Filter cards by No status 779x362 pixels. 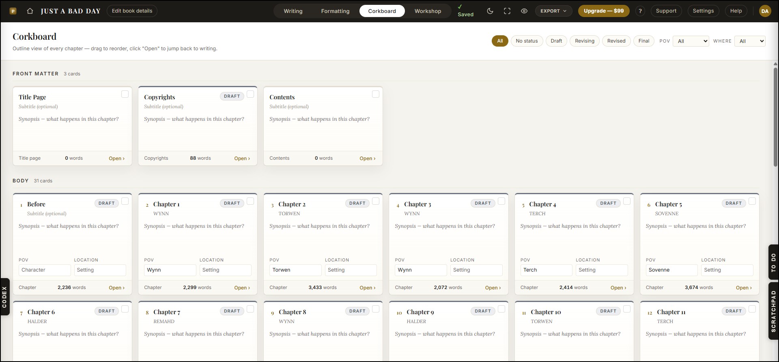tap(527, 41)
